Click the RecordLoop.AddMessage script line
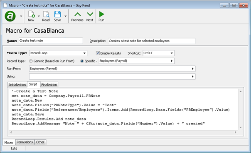 tap(108, 124)
